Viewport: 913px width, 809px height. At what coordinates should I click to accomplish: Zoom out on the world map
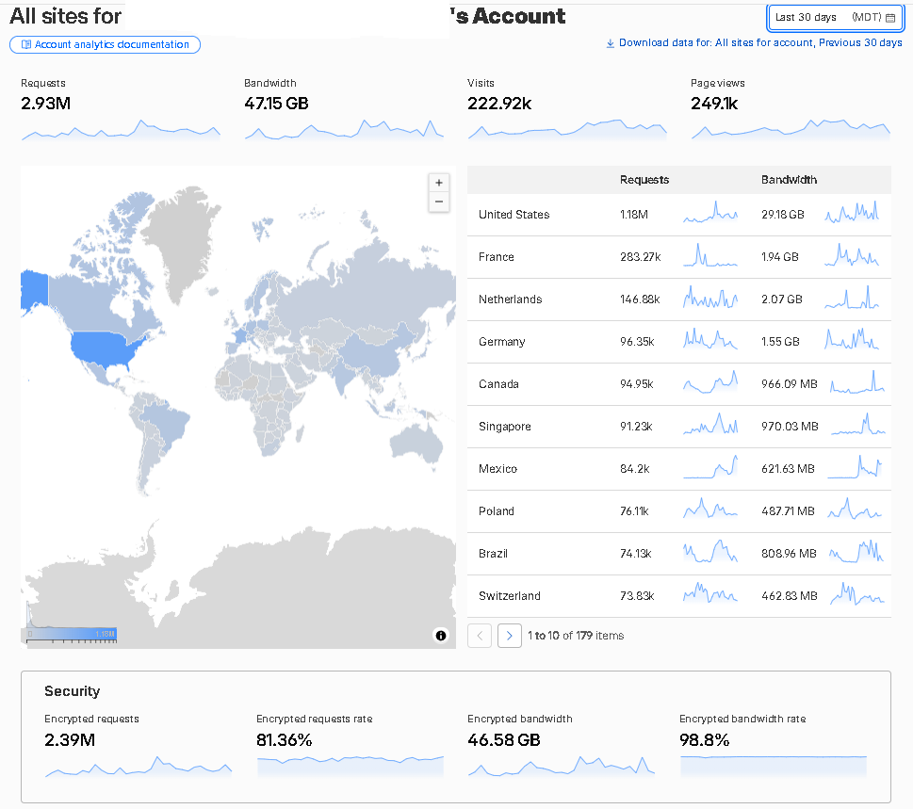point(439,202)
